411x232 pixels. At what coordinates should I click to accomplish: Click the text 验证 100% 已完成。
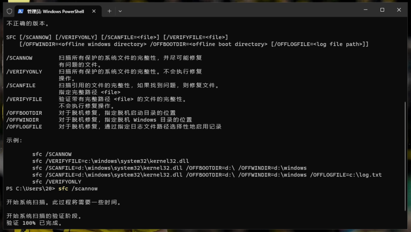[x=35, y=223]
